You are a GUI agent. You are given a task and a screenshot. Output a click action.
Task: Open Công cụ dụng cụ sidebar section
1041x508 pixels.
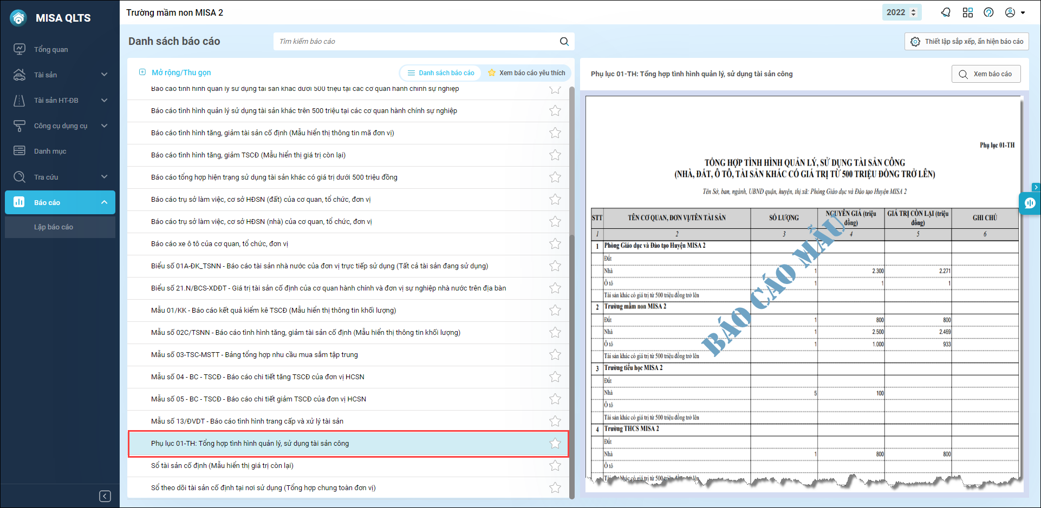[x=60, y=126]
